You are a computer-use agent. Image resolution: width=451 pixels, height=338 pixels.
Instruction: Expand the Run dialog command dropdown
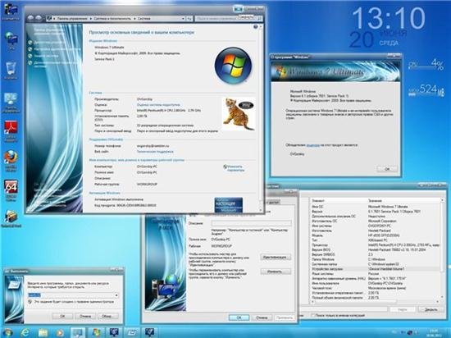click(116, 295)
